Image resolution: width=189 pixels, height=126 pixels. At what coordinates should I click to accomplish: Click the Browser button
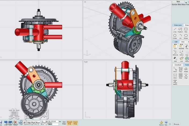click(x=176, y=124)
